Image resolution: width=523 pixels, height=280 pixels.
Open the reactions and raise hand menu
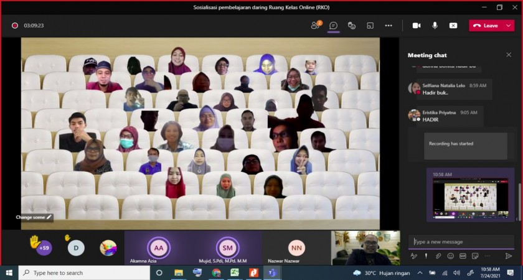(351, 26)
